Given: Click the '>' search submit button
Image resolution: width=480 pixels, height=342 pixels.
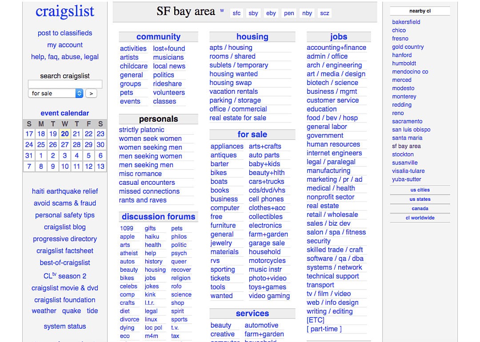Looking at the screenshot, I should [91, 93].
